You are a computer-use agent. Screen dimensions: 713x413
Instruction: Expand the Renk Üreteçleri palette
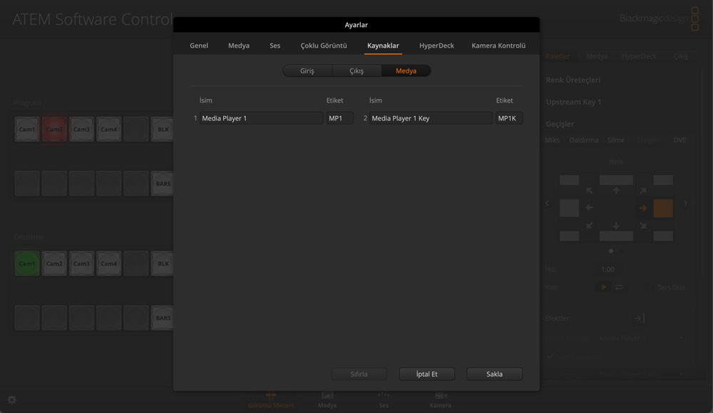pos(573,80)
